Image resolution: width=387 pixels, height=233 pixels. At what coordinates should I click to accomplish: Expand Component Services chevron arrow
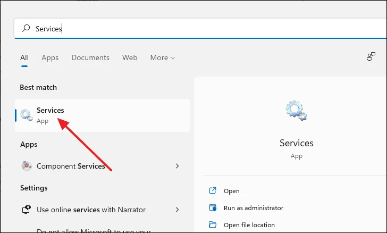(177, 166)
